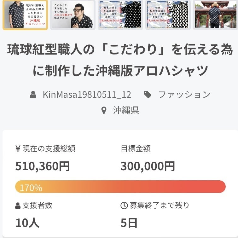Screen dimensions: 238x238
Task: Open the 沖縄県 location link
Action: (x=126, y=110)
